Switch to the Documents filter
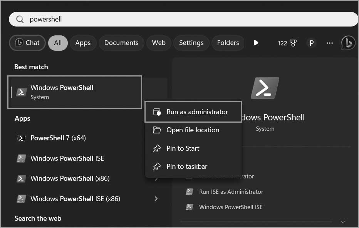Screen dimensions: 359x228 tap(121, 43)
